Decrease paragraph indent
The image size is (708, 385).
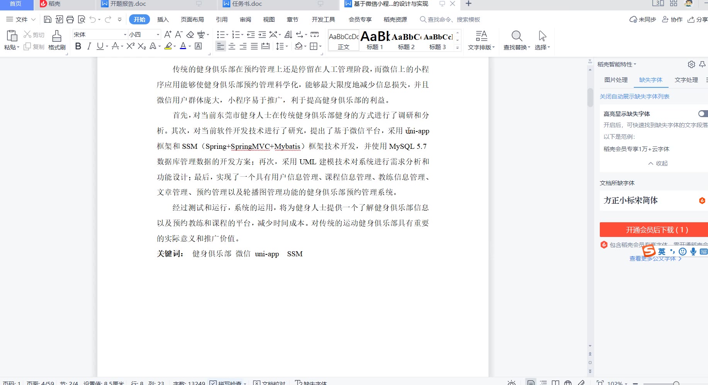[x=251, y=34]
